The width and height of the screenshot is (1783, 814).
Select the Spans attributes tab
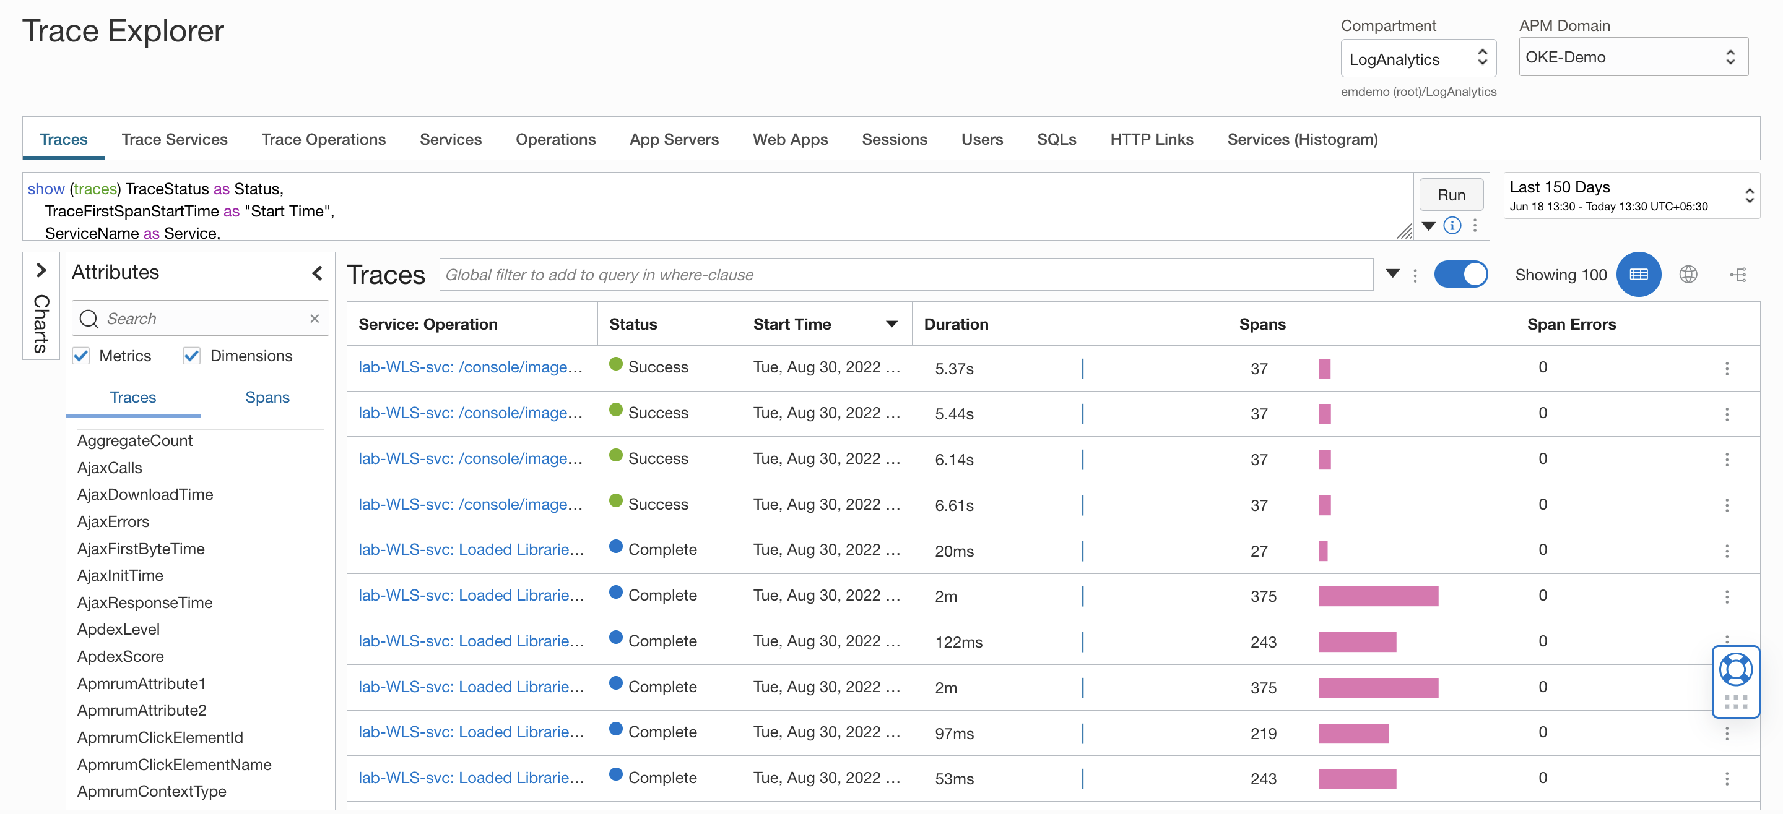click(267, 397)
